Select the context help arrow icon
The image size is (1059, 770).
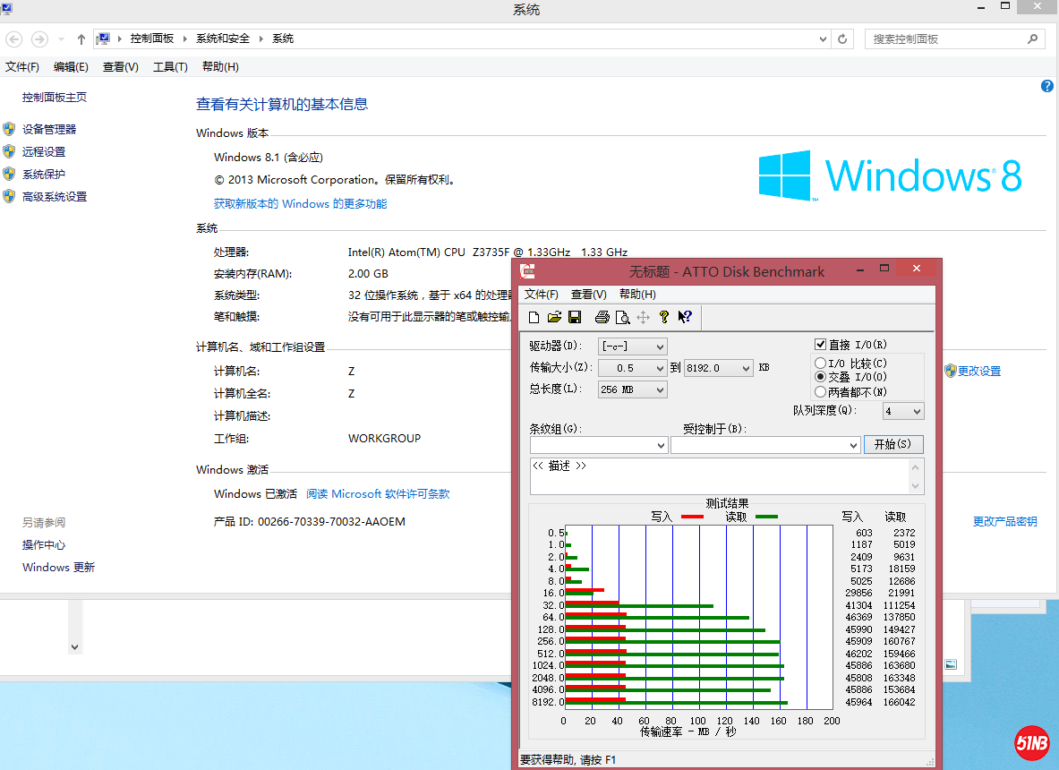684,317
